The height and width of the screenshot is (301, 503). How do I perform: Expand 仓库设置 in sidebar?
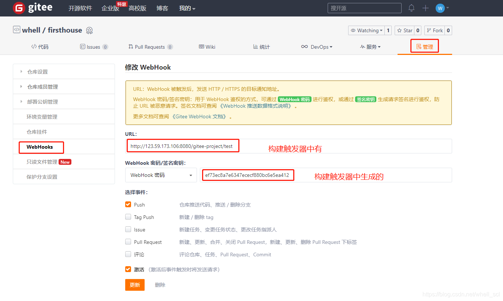point(64,72)
